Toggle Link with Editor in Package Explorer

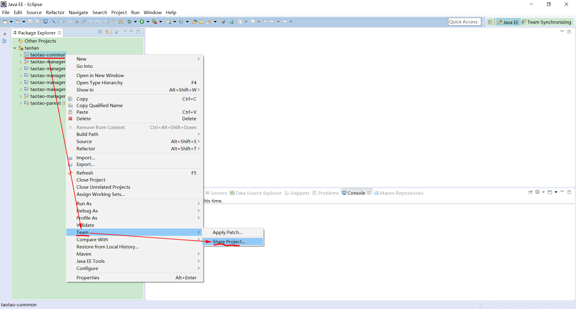coord(107,32)
